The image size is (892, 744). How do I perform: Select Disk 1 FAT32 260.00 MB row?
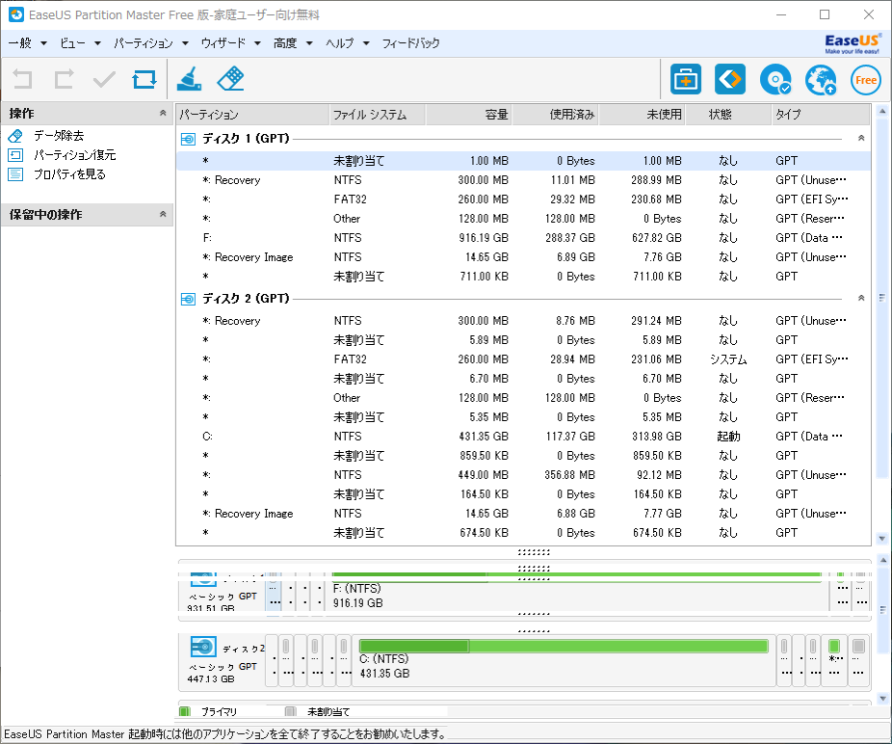[x=523, y=199]
